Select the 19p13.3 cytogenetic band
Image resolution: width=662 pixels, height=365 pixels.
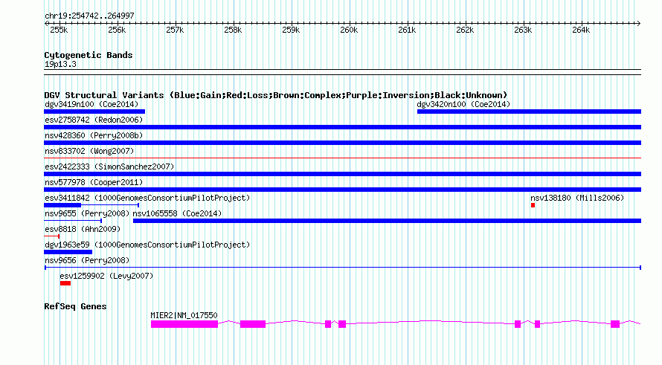[x=342, y=72]
